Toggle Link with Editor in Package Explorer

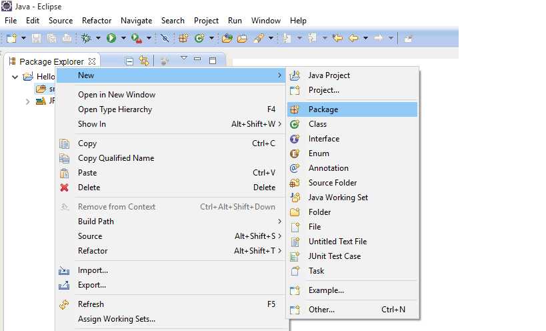(144, 61)
